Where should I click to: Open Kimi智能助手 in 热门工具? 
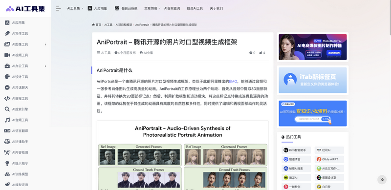click(x=297, y=150)
